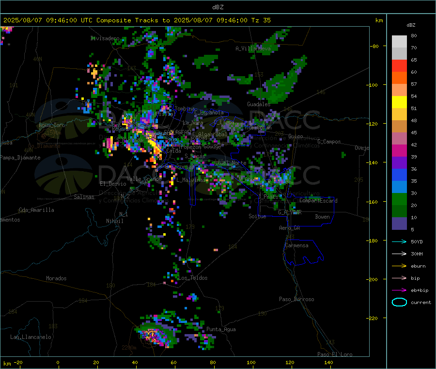
Task: Click the 'Soitue' map label
Action: 257,216
